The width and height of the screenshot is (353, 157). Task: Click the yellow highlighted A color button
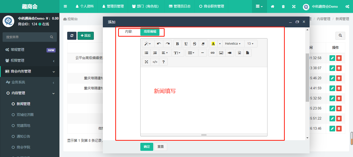pyautogui.click(x=213, y=44)
